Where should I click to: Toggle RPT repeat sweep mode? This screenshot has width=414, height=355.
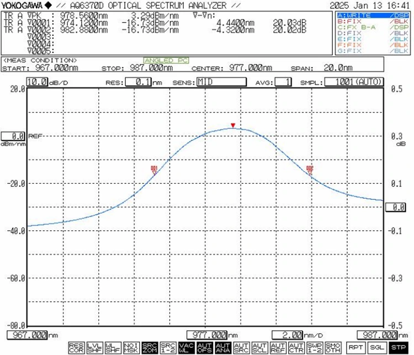[354, 347]
